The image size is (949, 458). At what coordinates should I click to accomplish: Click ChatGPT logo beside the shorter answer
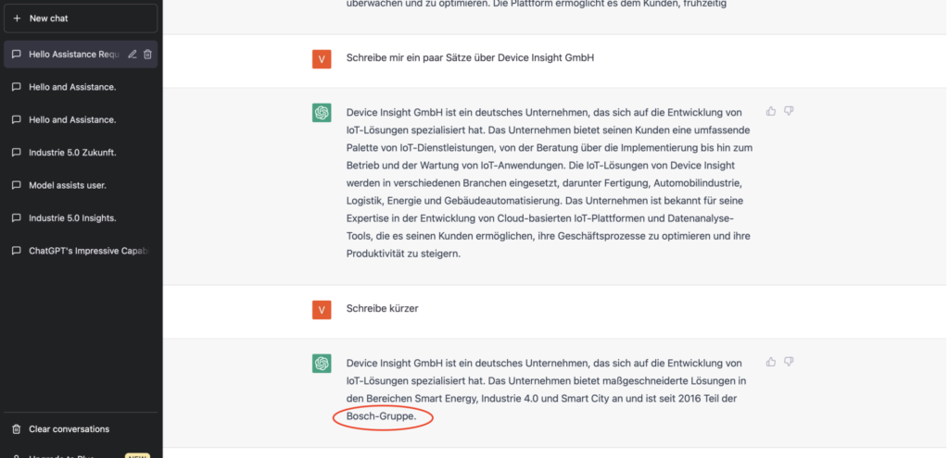click(322, 363)
